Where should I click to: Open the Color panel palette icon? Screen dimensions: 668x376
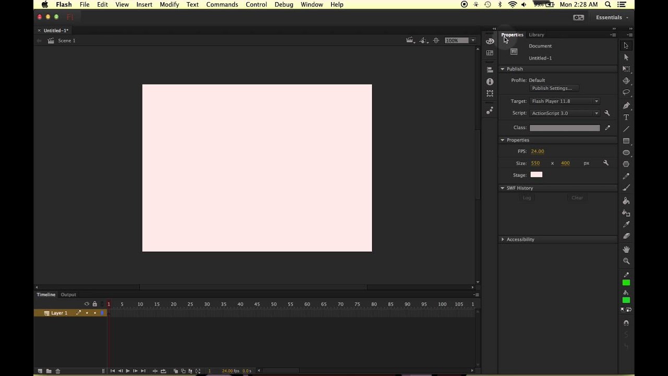[x=490, y=41]
